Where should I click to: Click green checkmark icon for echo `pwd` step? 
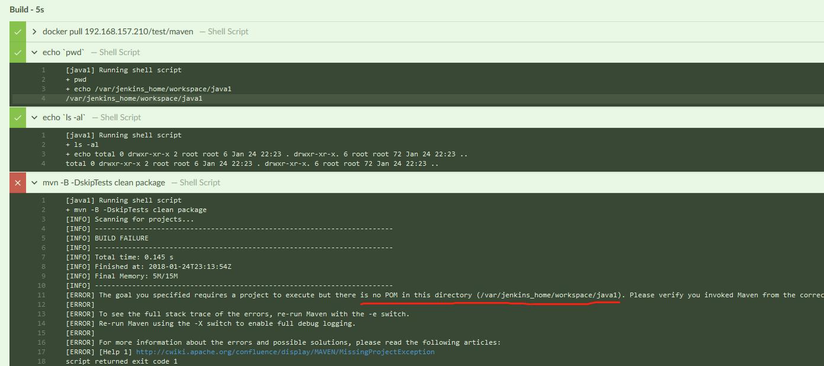(18, 52)
